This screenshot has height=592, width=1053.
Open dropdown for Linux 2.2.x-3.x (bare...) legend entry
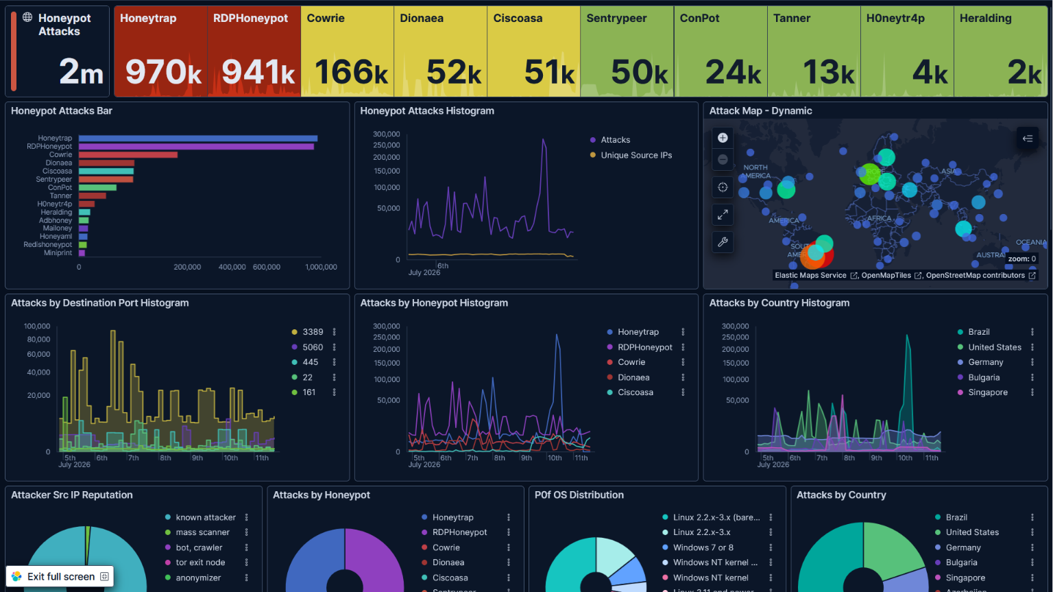click(771, 518)
